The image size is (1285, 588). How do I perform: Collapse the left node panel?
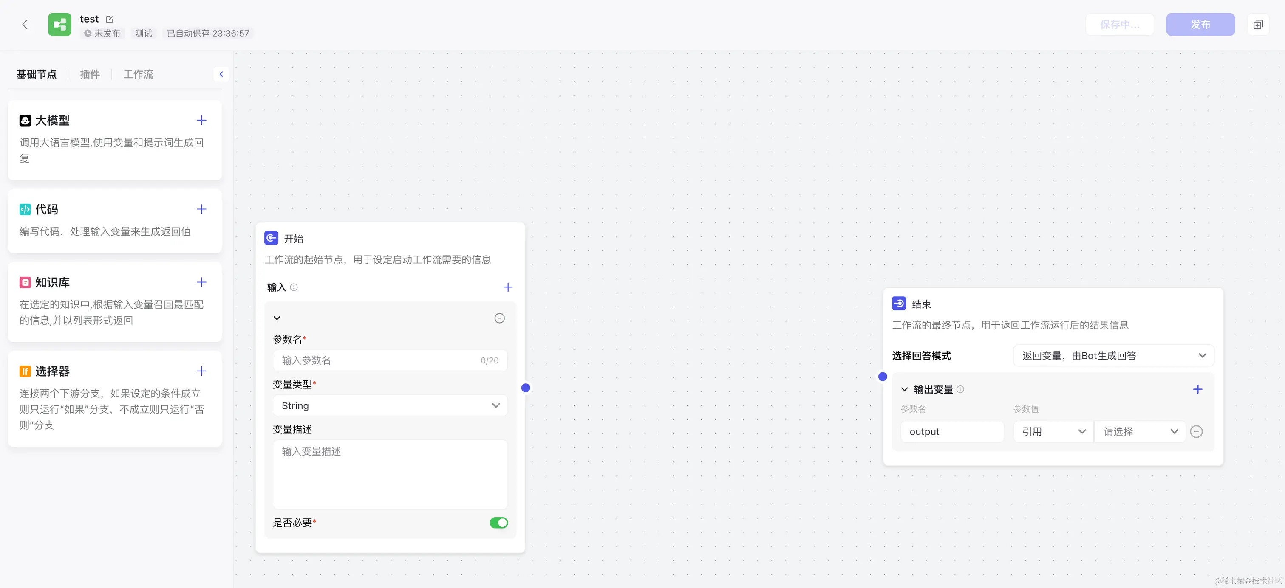tap(221, 74)
